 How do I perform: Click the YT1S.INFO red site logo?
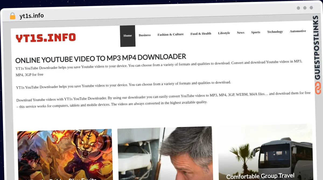pos(45,38)
